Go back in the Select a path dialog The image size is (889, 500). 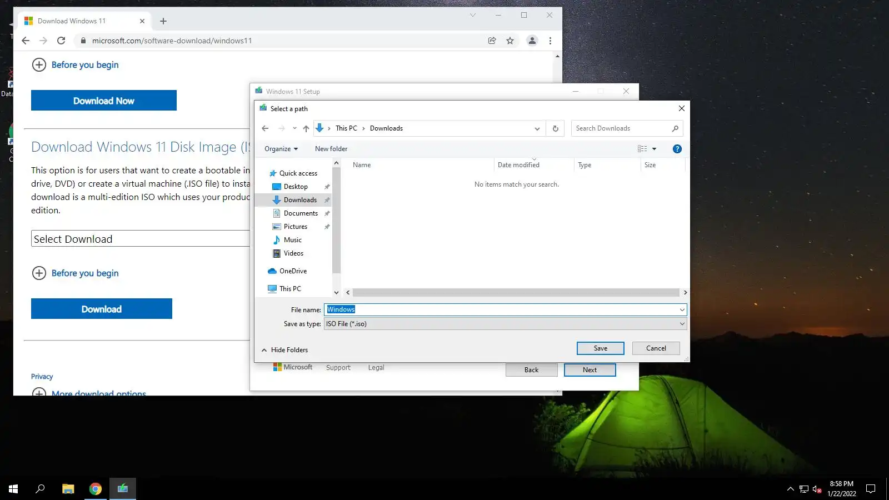(265, 128)
